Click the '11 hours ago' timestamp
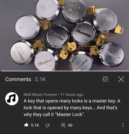 tap(72, 95)
